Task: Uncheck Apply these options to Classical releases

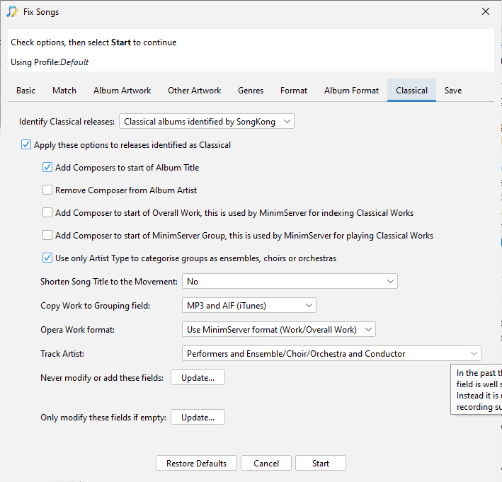Action: tap(27, 145)
